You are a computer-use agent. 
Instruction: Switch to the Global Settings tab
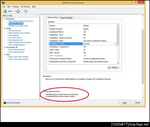53,17
